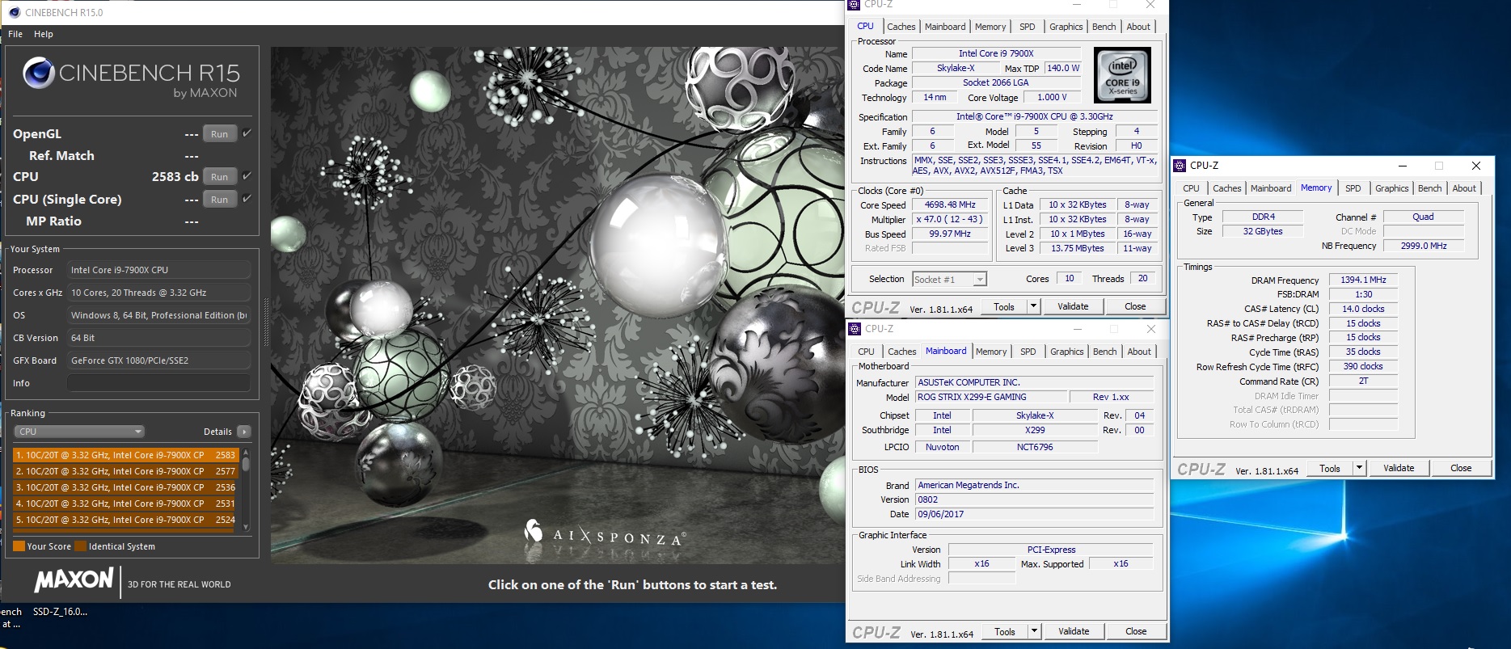The height and width of the screenshot is (649, 1511).
Task: Click the OS field showing Windows 8
Action: pyautogui.click(x=158, y=315)
